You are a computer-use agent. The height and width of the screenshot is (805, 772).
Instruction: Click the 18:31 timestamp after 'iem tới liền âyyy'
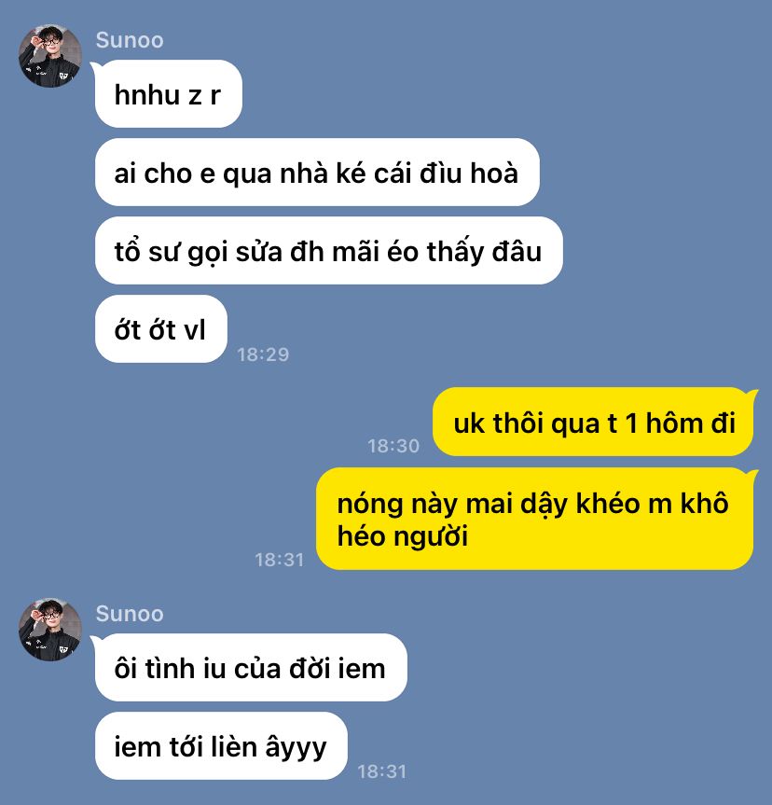pyautogui.click(x=382, y=771)
